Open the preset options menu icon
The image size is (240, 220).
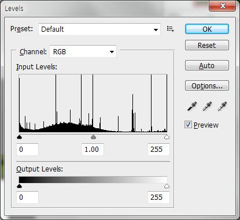click(171, 29)
